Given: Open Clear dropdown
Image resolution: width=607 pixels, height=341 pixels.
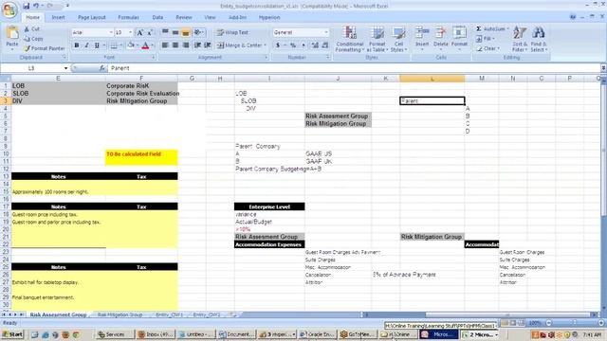Looking at the screenshot, I should click(487, 48).
